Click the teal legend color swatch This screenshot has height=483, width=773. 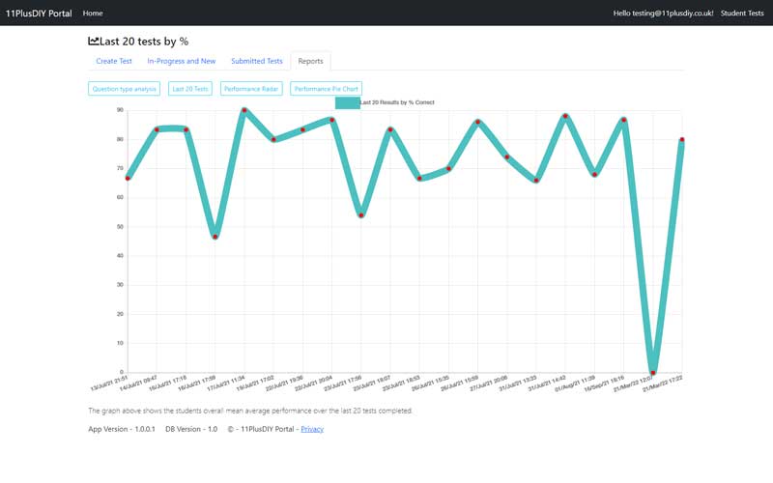pyautogui.click(x=347, y=101)
